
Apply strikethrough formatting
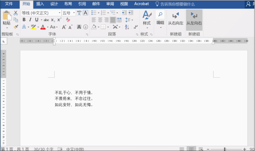click(46, 20)
